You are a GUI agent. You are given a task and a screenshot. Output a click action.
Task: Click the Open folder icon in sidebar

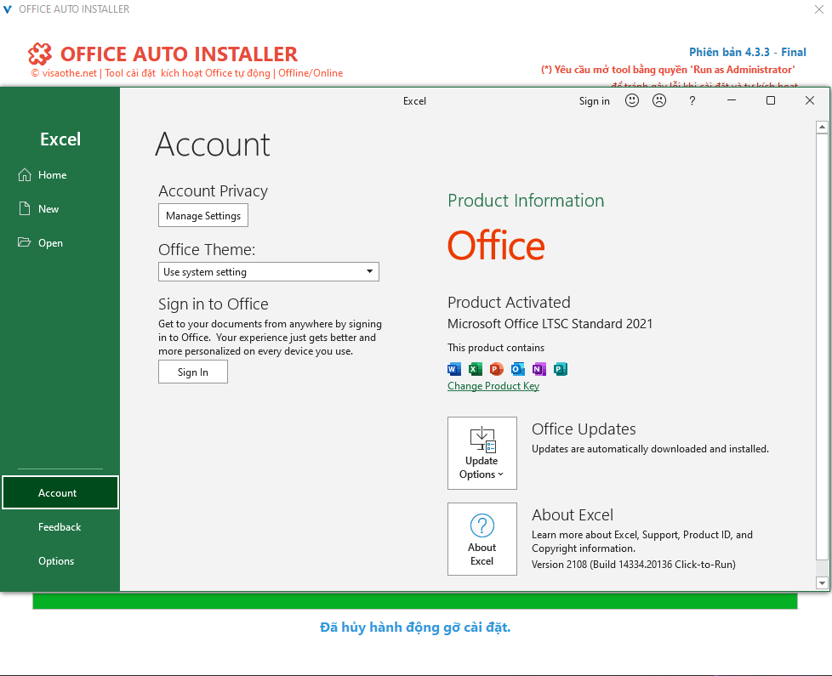click(x=25, y=242)
